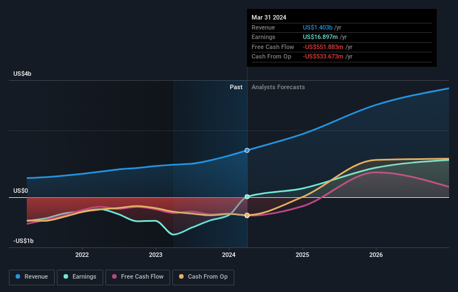The width and height of the screenshot is (458, 292).
Task: Toggle the Earnings legend series
Action: [80, 277]
